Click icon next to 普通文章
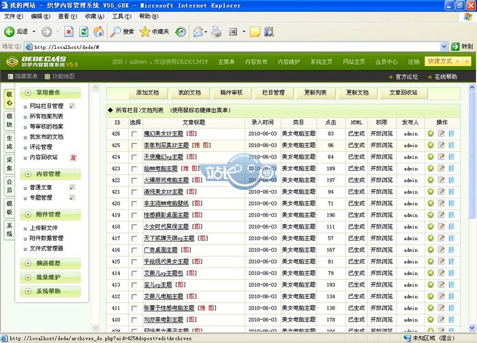This screenshot has height=343, width=477. coord(72,187)
